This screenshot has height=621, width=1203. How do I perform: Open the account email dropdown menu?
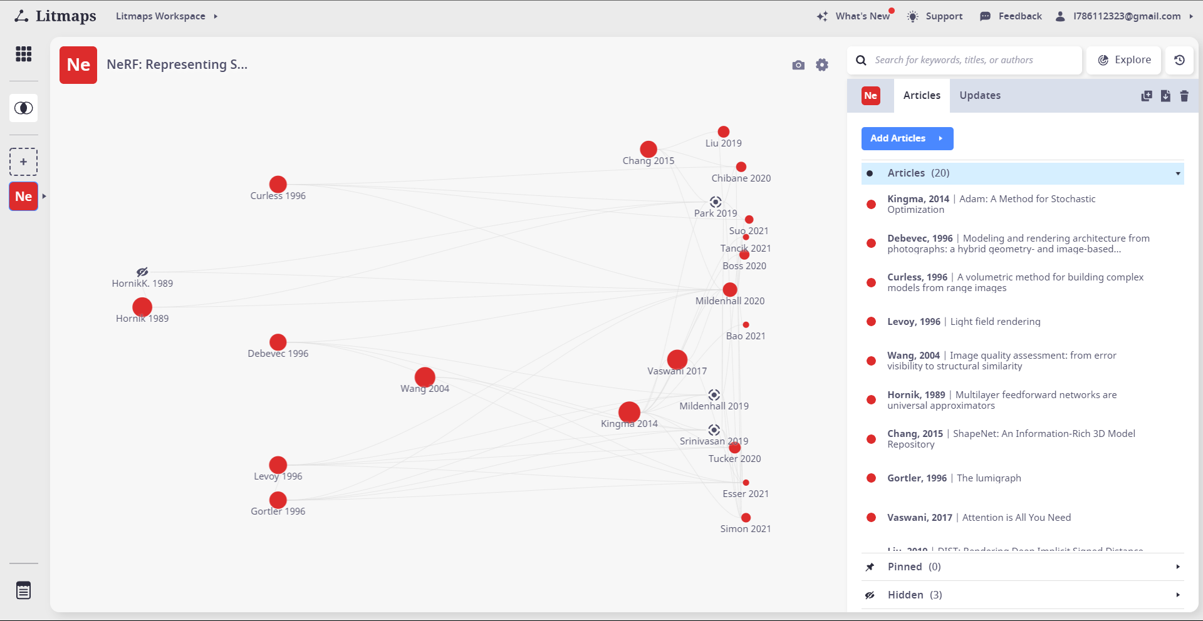[1133, 16]
